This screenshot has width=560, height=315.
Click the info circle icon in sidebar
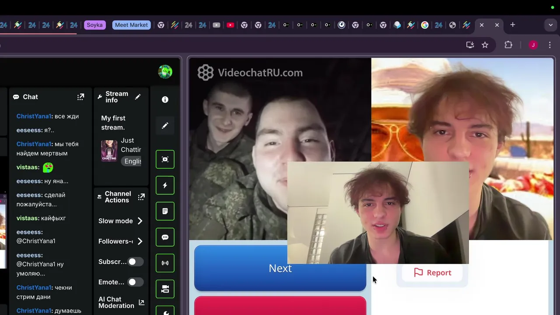[165, 100]
